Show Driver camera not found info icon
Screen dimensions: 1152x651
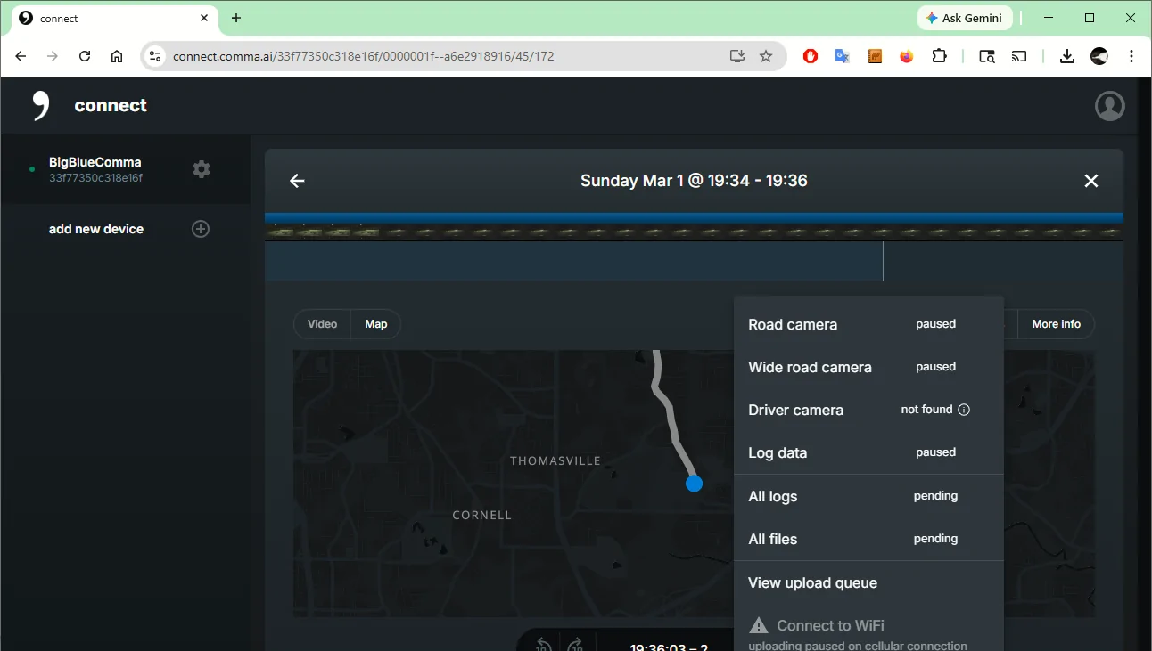(x=964, y=410)
